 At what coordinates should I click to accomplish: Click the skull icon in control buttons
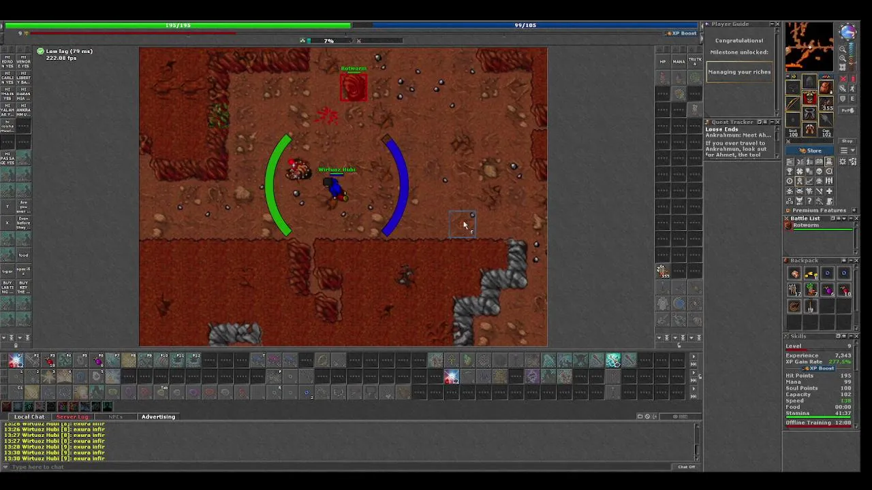point(819,171)
